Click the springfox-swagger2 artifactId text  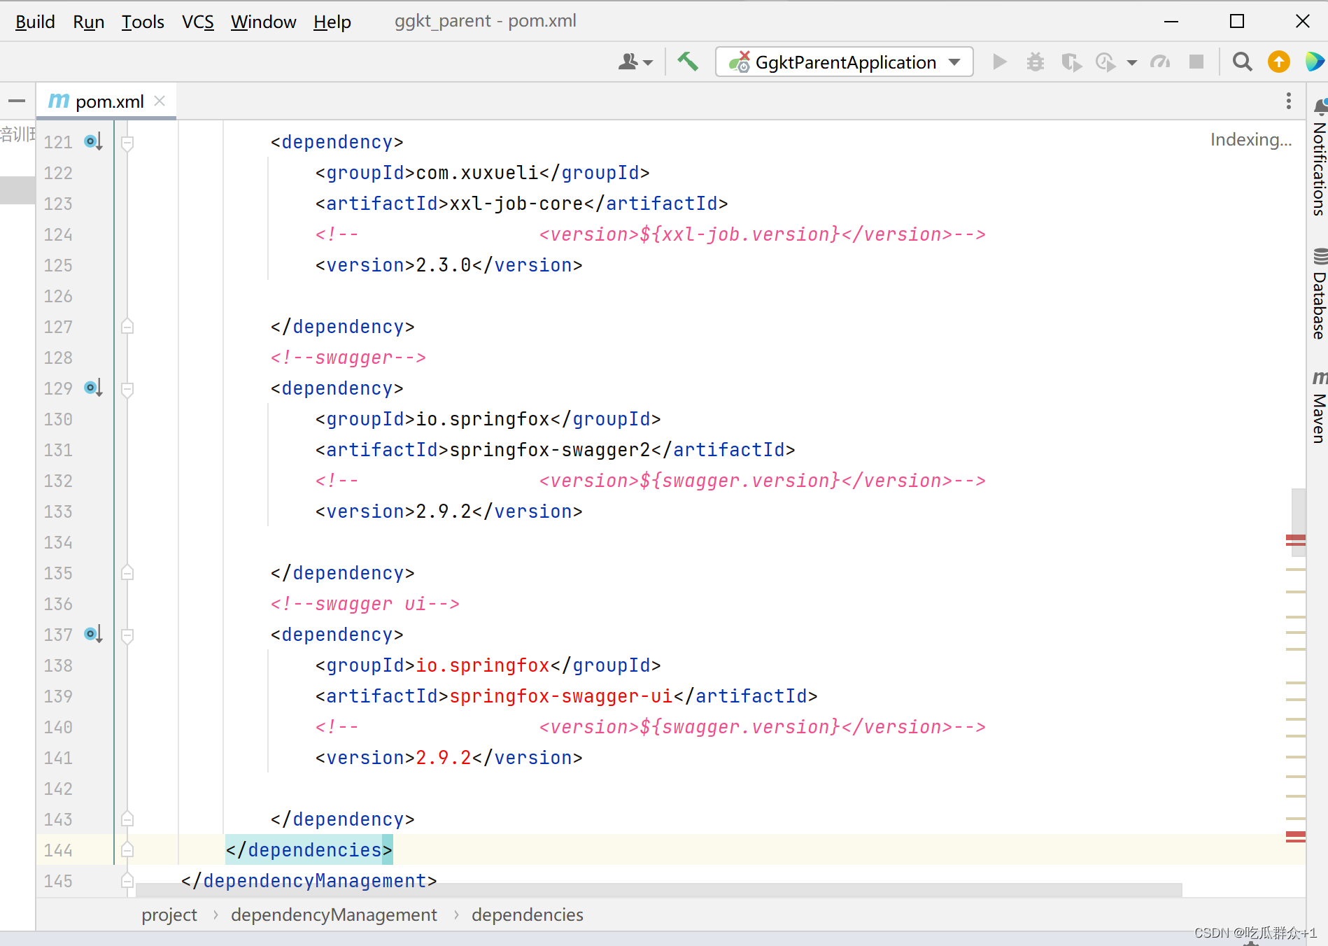coord(550,450)
